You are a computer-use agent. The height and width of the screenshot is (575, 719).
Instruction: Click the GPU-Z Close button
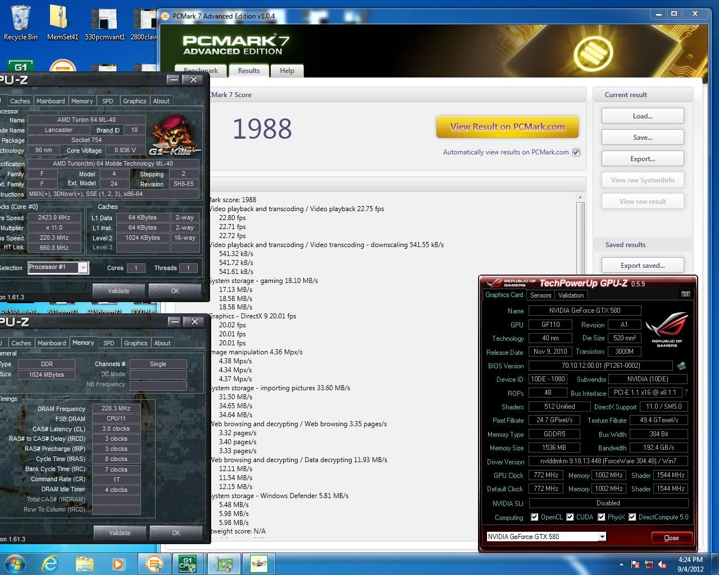[x=671, y=537]
